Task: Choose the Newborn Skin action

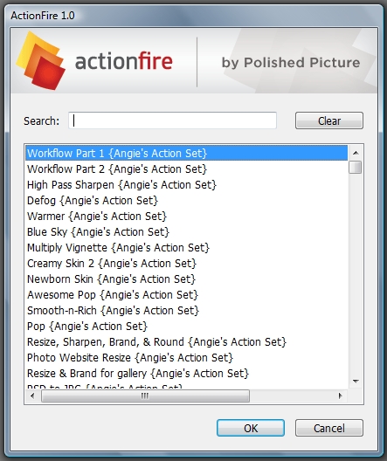Action: [186, 279]
